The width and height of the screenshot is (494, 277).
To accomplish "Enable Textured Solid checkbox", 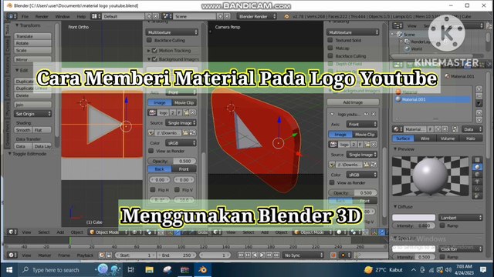I will pyautogui.click(x=330, y=40).
